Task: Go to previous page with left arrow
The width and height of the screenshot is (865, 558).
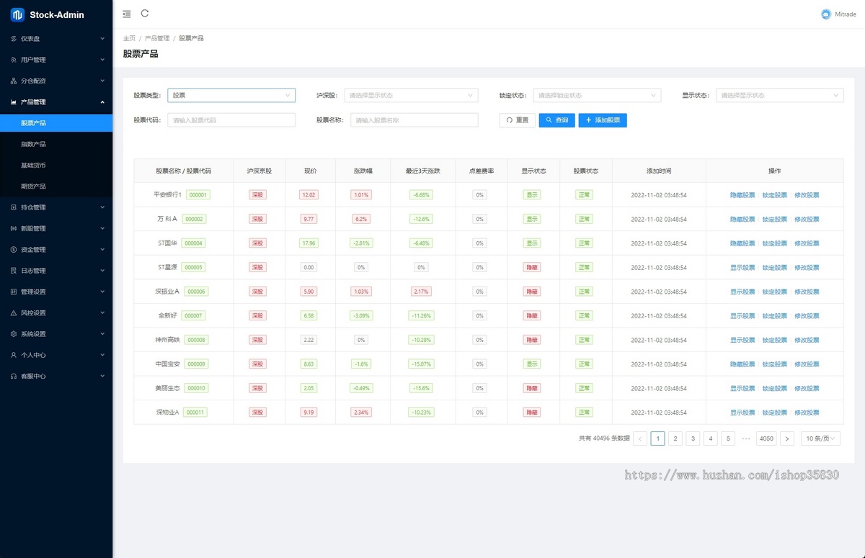Action: point(640,438)
